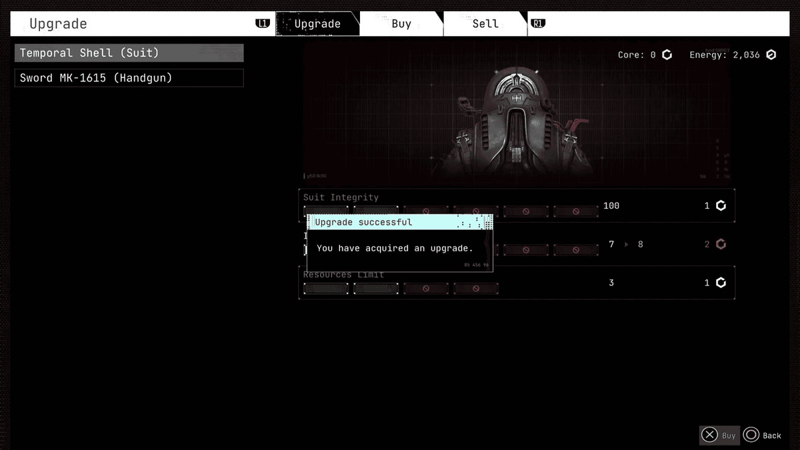Click the Core currency icon at top
Screen dimensions: 800x450
(x=667, y=55)
